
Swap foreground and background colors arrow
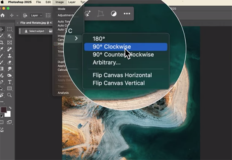click(10, 108)
